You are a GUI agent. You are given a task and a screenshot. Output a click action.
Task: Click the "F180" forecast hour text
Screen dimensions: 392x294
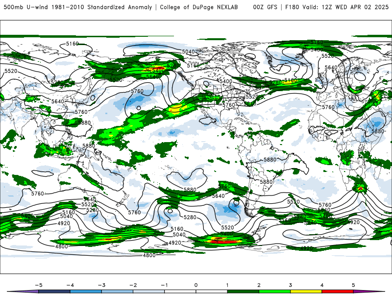[x=292, y=7]
